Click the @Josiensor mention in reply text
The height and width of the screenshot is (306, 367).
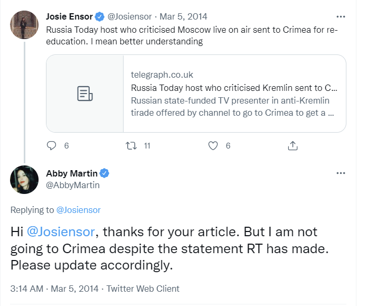(62, 232)
